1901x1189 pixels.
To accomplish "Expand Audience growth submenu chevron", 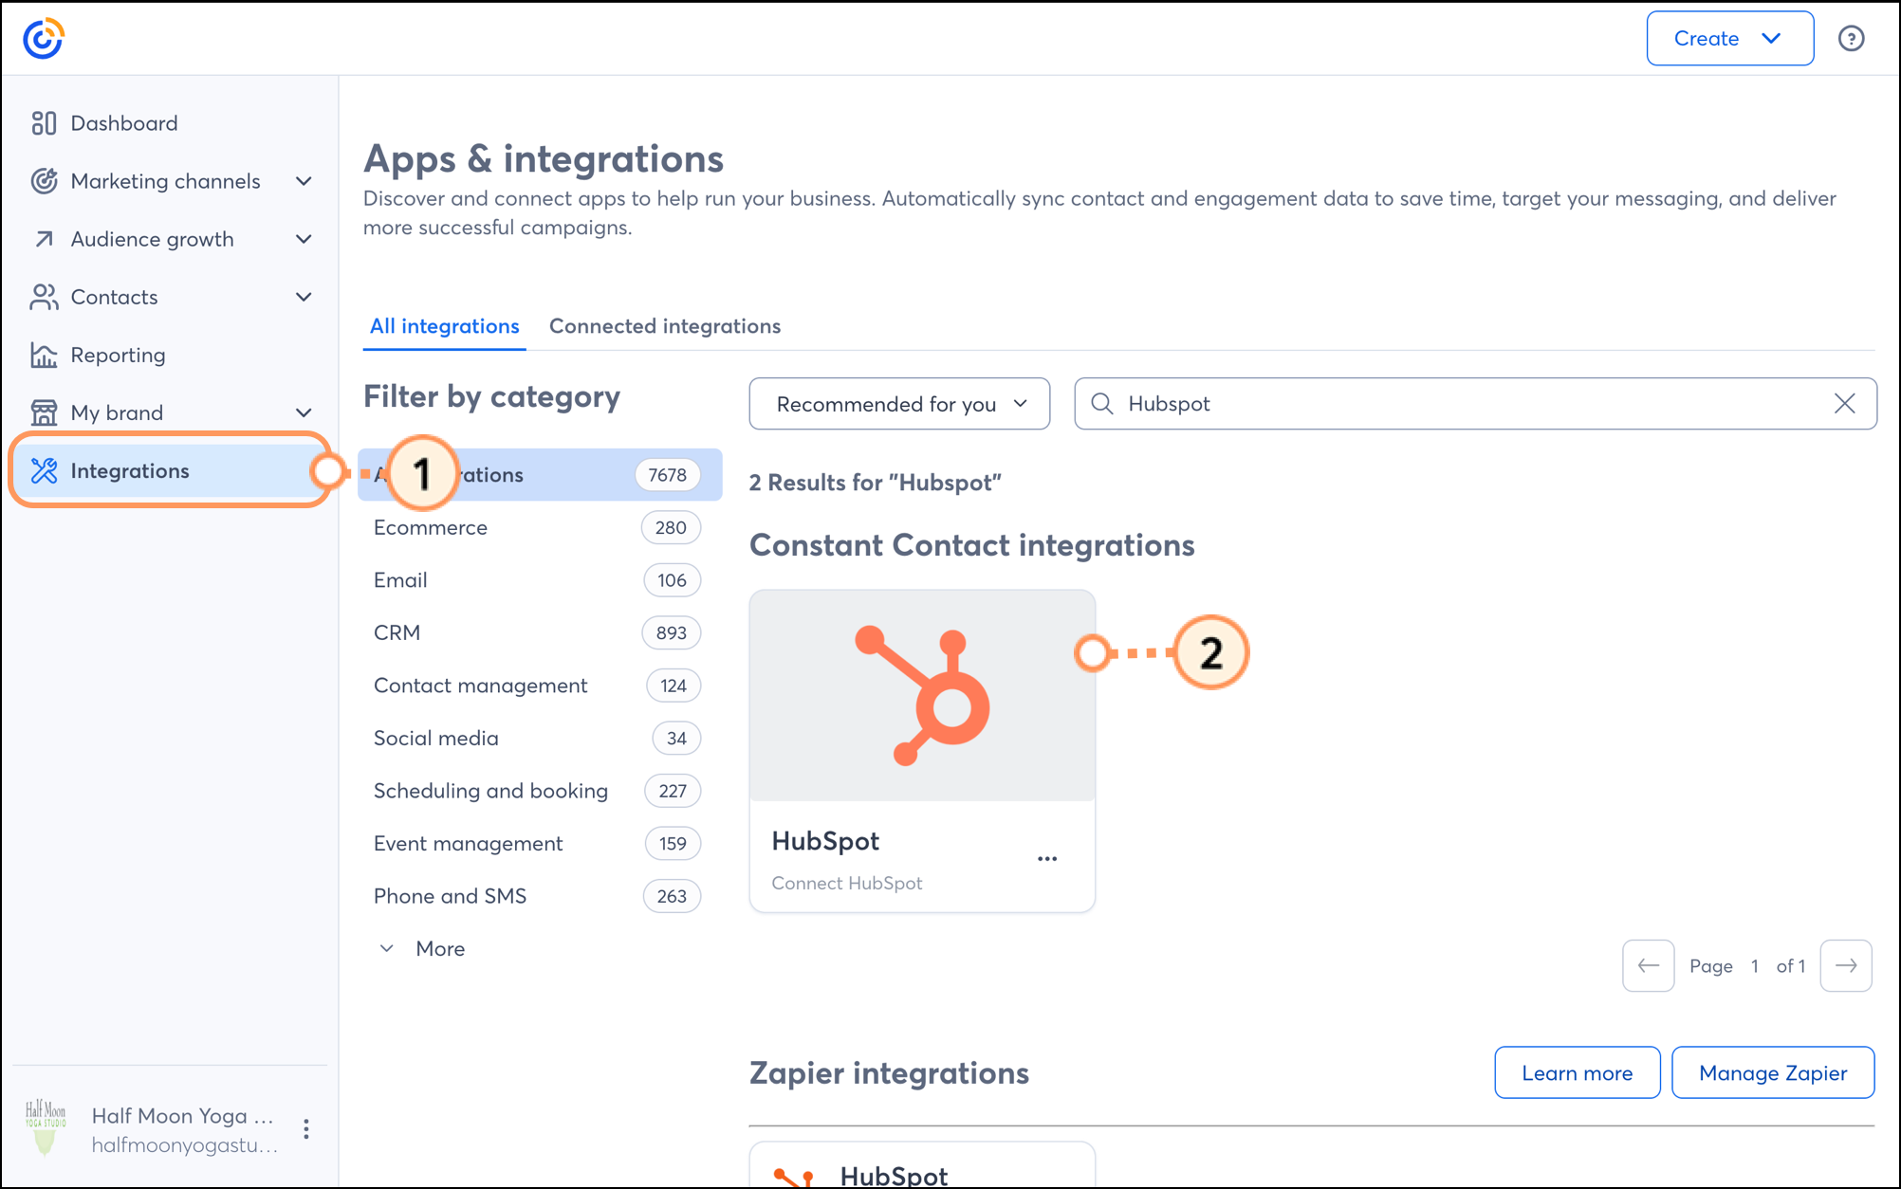I will click(x=304, y=239).
